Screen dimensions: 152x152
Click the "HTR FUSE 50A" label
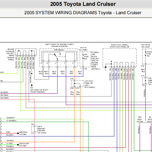tap(86, 57)
